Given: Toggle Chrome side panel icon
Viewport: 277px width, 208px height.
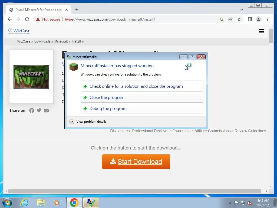Looking at the screenshot, I should pos(250,19).
